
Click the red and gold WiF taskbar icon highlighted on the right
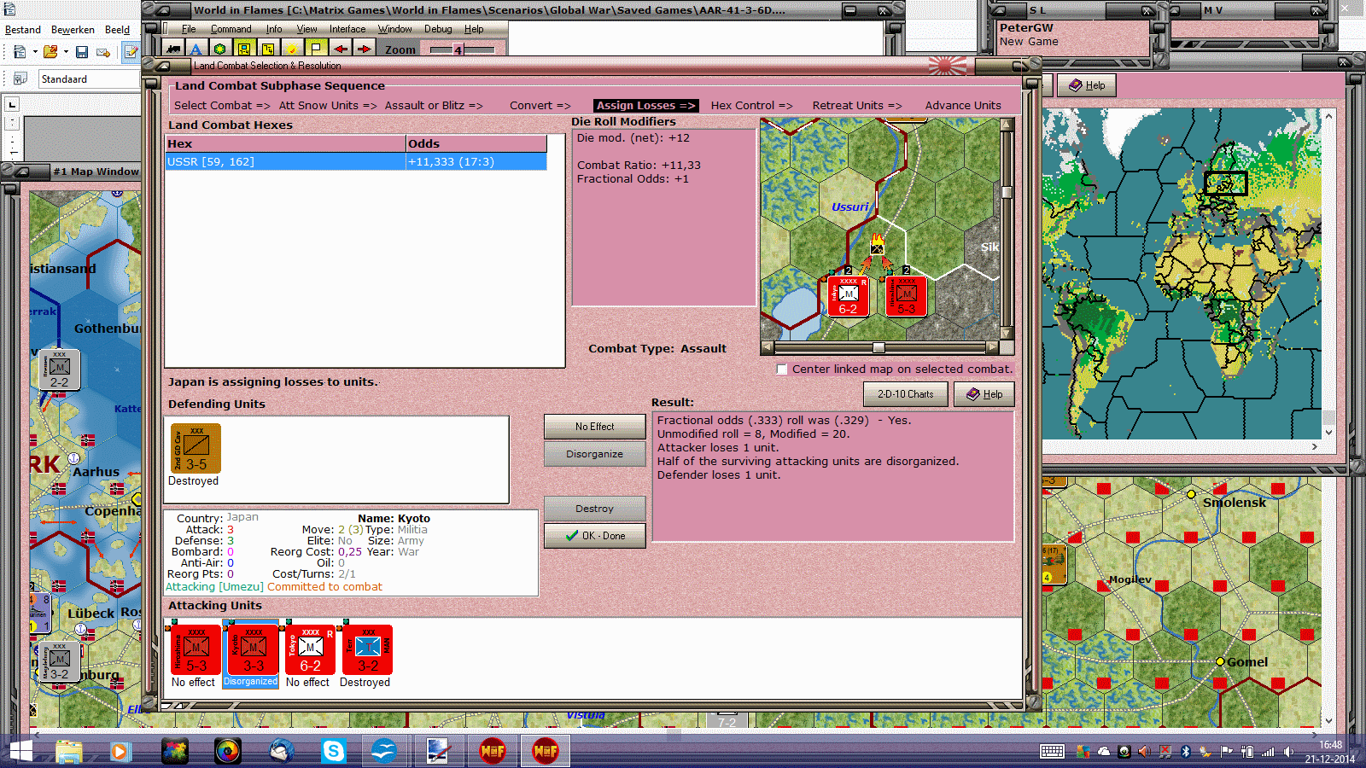[546, 751]
